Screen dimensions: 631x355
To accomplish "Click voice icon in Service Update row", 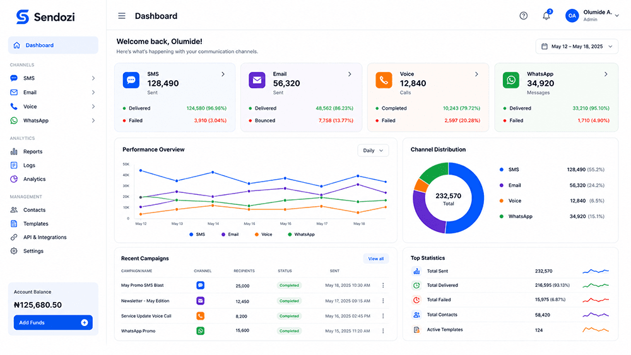I will coord(201,316).
